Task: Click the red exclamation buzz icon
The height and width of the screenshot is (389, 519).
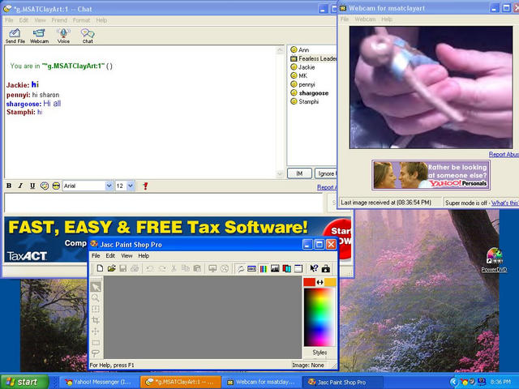Action: (x=145, y=186)
